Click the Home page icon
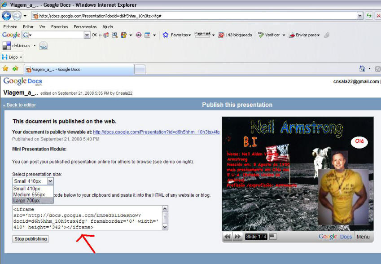 (362, 69)
